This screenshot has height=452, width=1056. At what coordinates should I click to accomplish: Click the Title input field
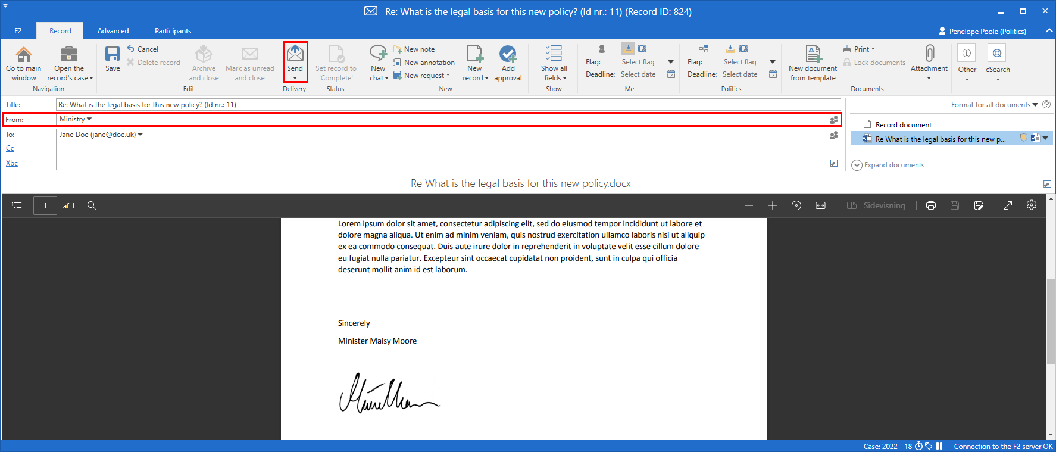[446, 105]
